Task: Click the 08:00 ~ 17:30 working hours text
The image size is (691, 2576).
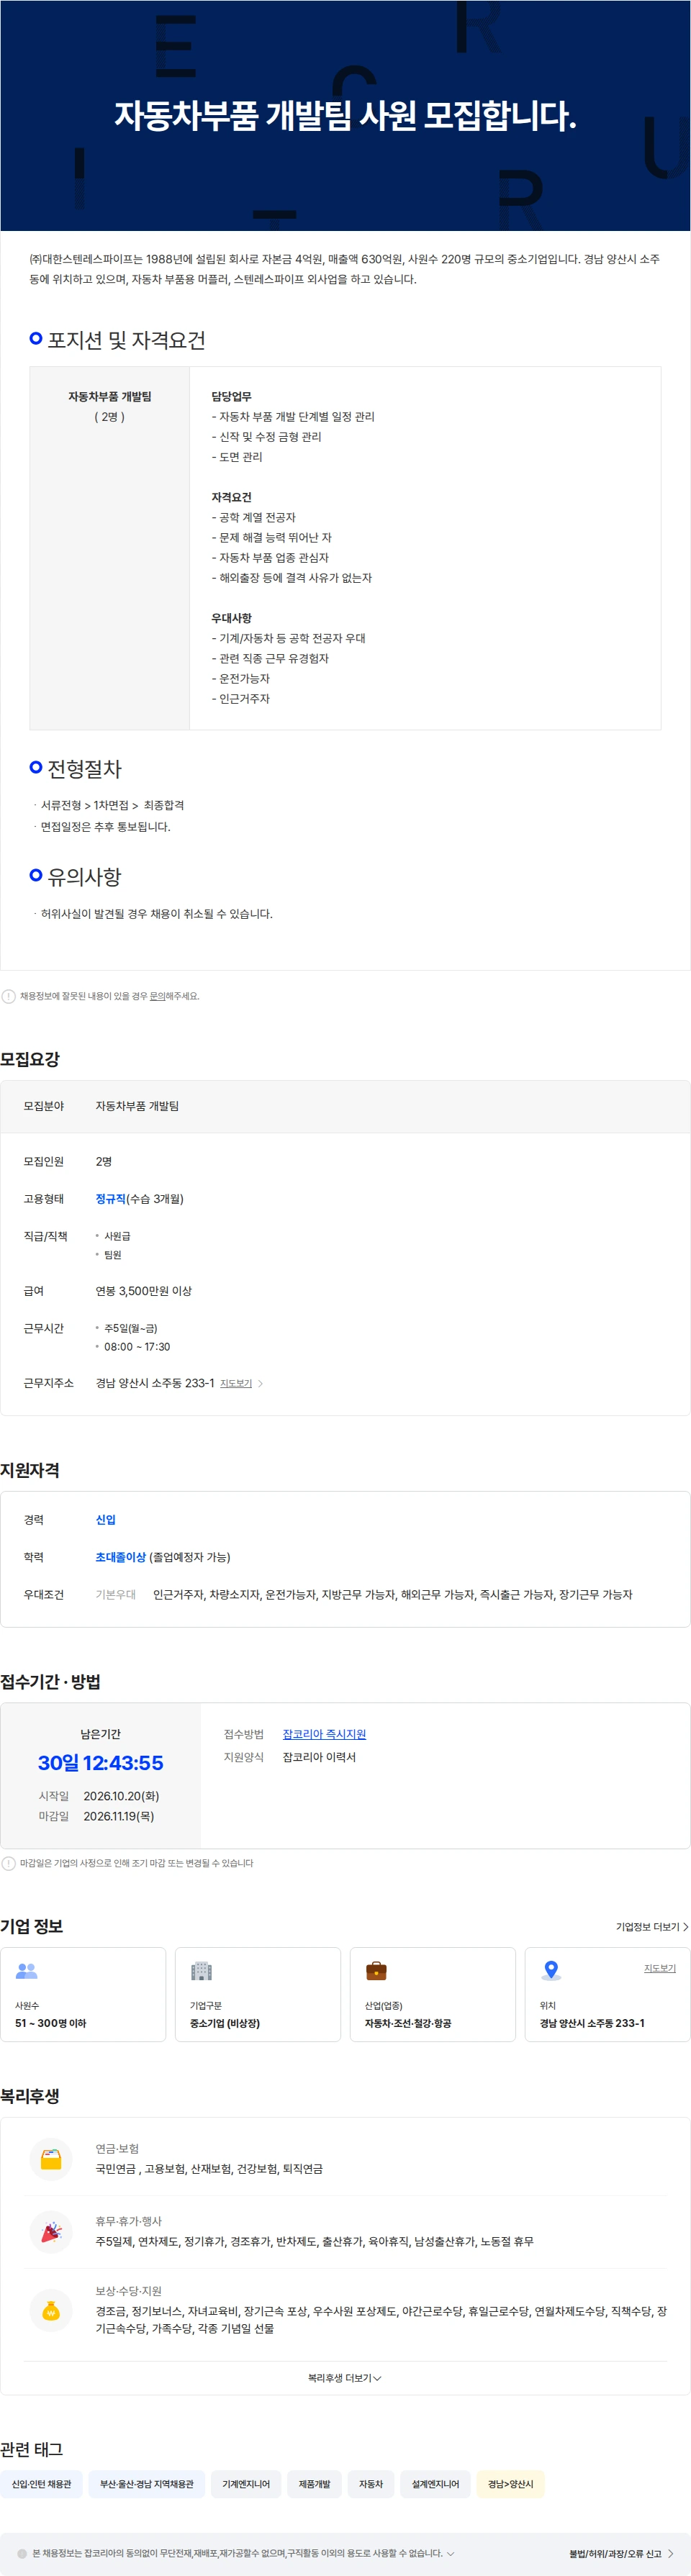Action: pos(137,1347)
